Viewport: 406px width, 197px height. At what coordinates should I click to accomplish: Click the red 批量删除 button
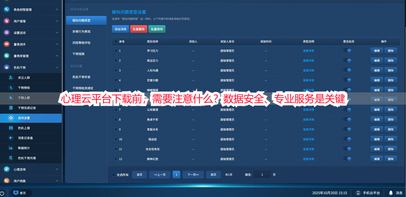[x=139, y=29]
